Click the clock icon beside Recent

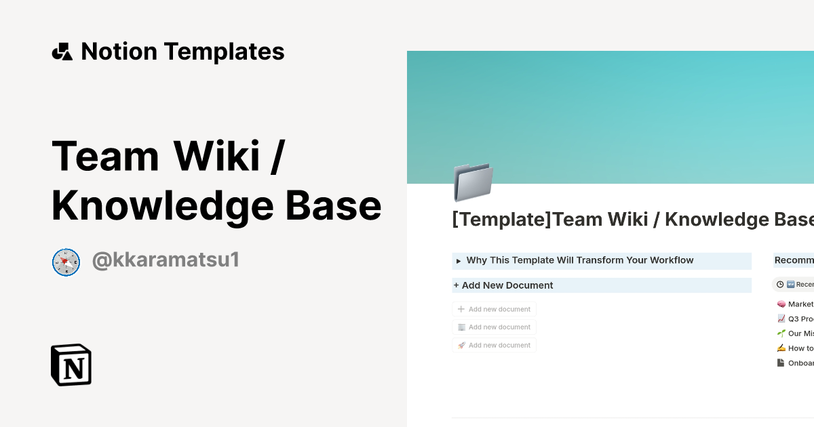[780, 285]
